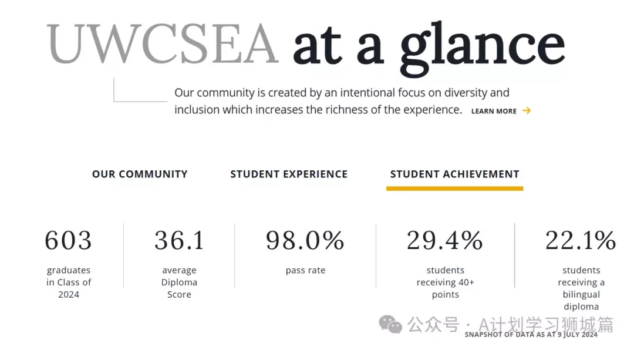Click the yellow underline beneath Student Achievement
Viewport: 634px width, 350px height.
coord(454,188)
